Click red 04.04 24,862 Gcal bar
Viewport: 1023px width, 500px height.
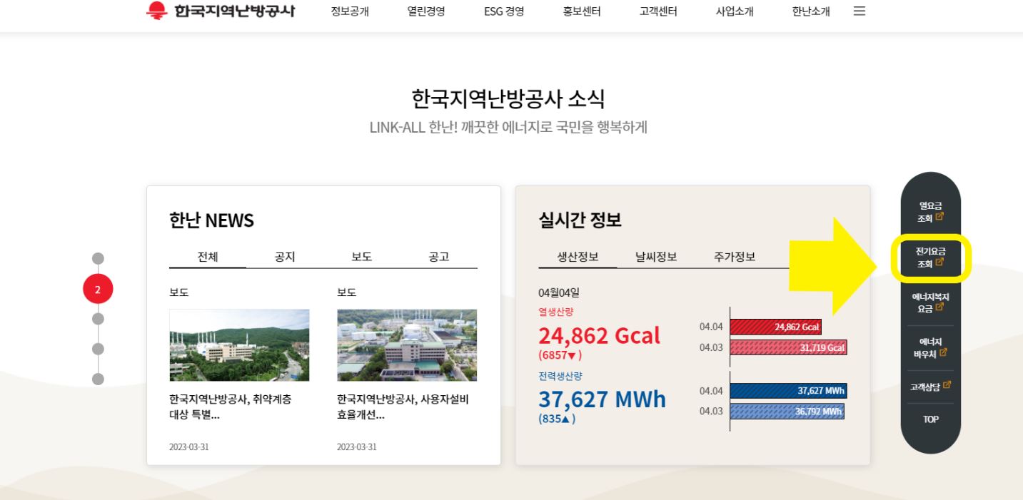pyautogui.click(x=775, y=327)
